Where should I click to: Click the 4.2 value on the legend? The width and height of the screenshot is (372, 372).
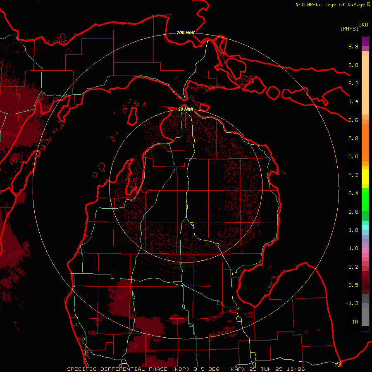pyautogui.click(x=353, y=175)
